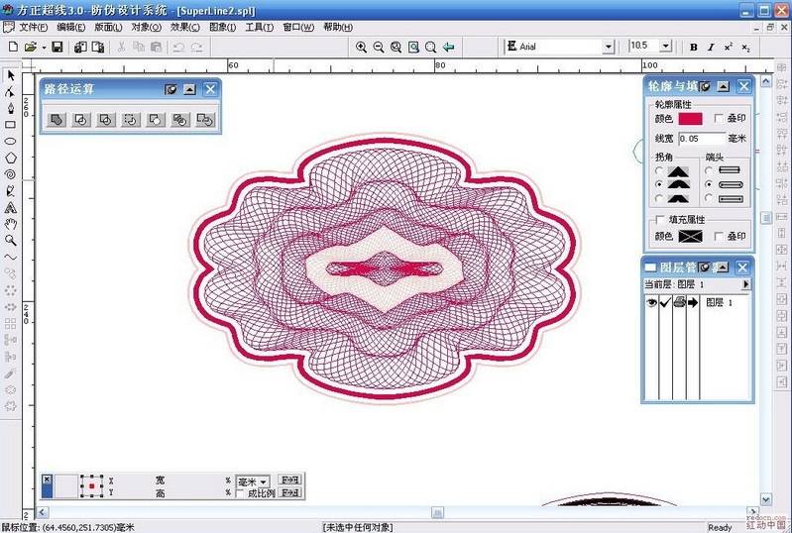Select the spiral tool in toolbox
This screenshot has width=792, height=533.
click(x=11, y=174)
